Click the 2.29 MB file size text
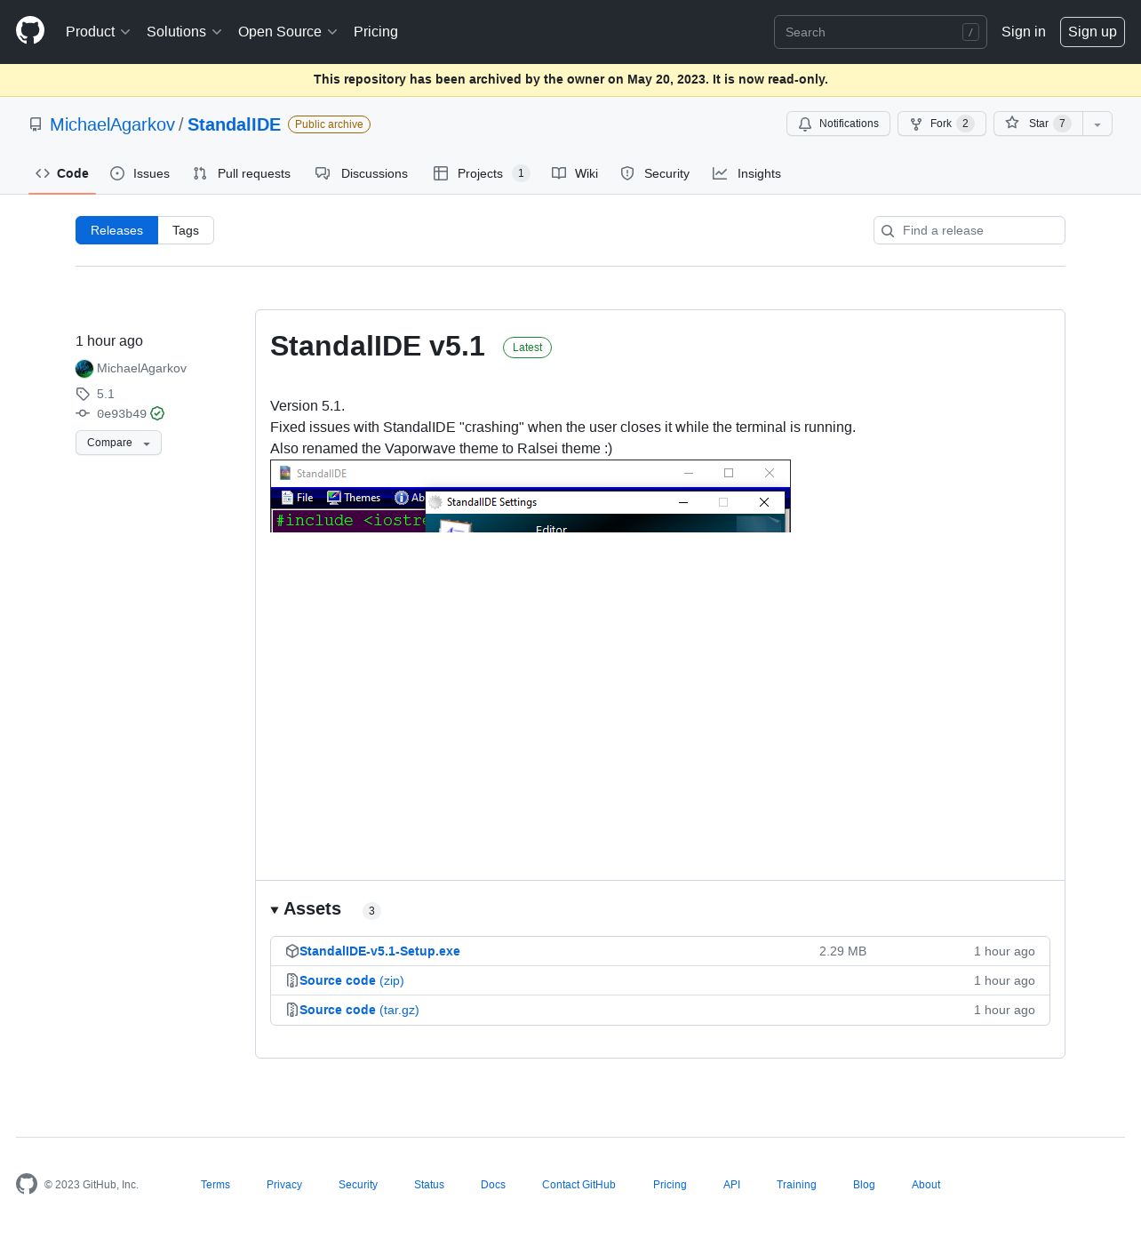1141x1239 pixels. [x=842, y=951]
